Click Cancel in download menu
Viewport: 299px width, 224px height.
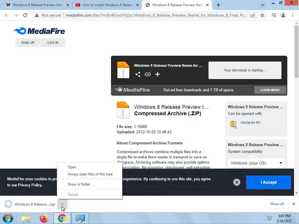pos(90,195)
